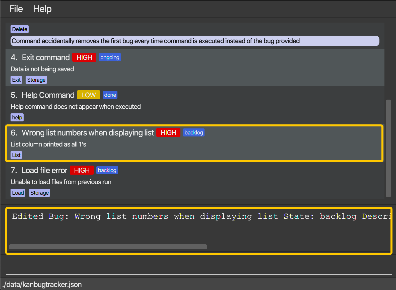Click the HIGH priority label on Exit command
This screenshot has width=396, height=290.
tap(84, 57)
